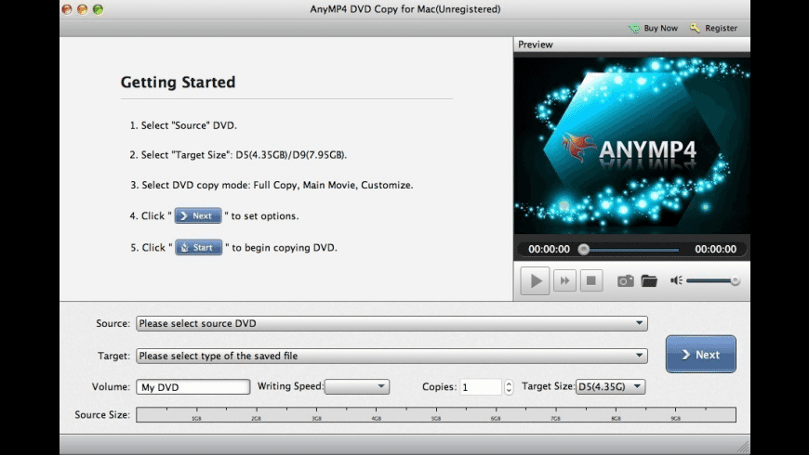The width and height of the screenshot is (809, 455).
Task: Click Buy Now in the top bar
Action: pyautogui.click(x=653, y=28)
